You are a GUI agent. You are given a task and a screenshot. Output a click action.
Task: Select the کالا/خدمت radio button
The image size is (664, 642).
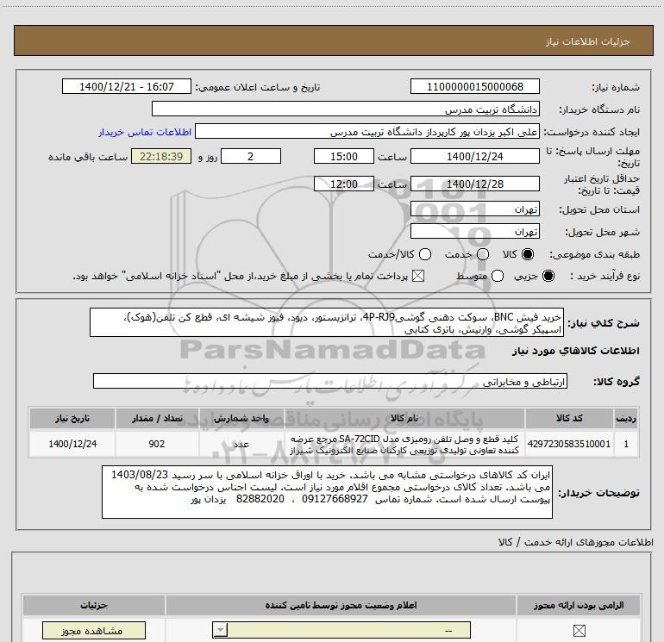425,254
